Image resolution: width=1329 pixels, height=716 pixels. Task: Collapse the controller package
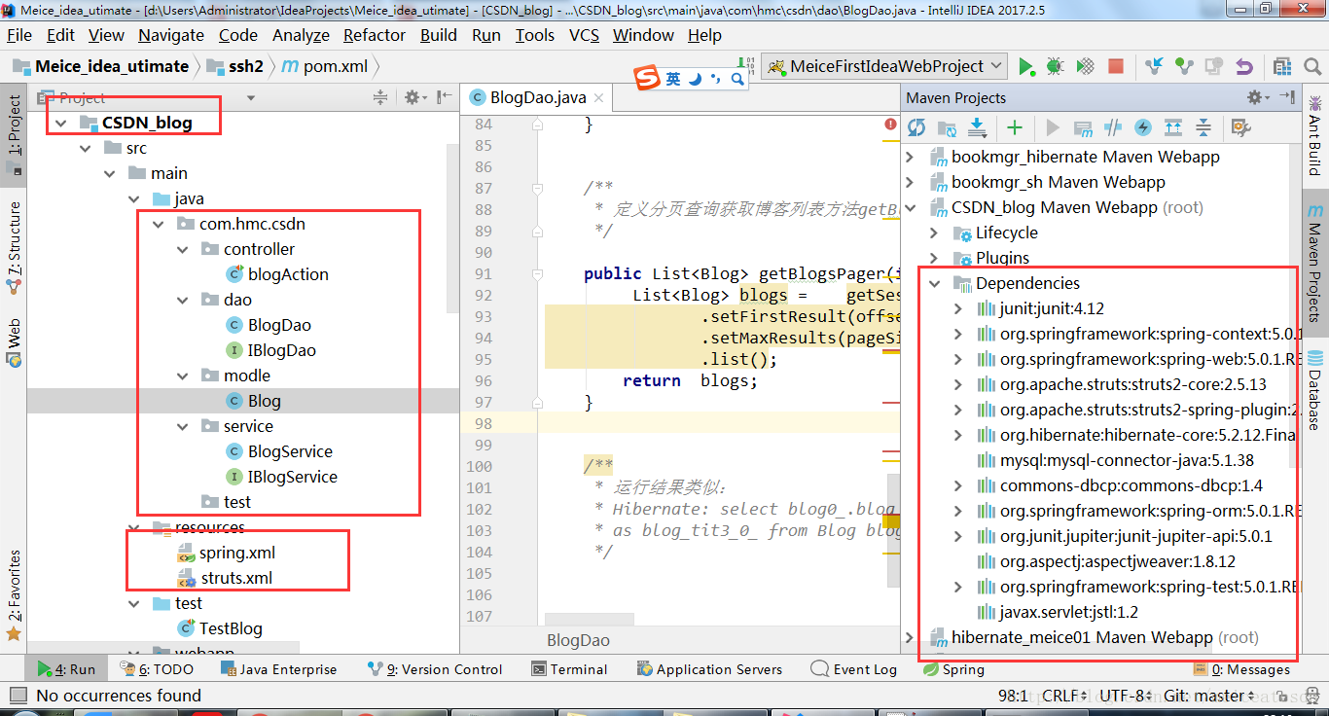(183, 249)
